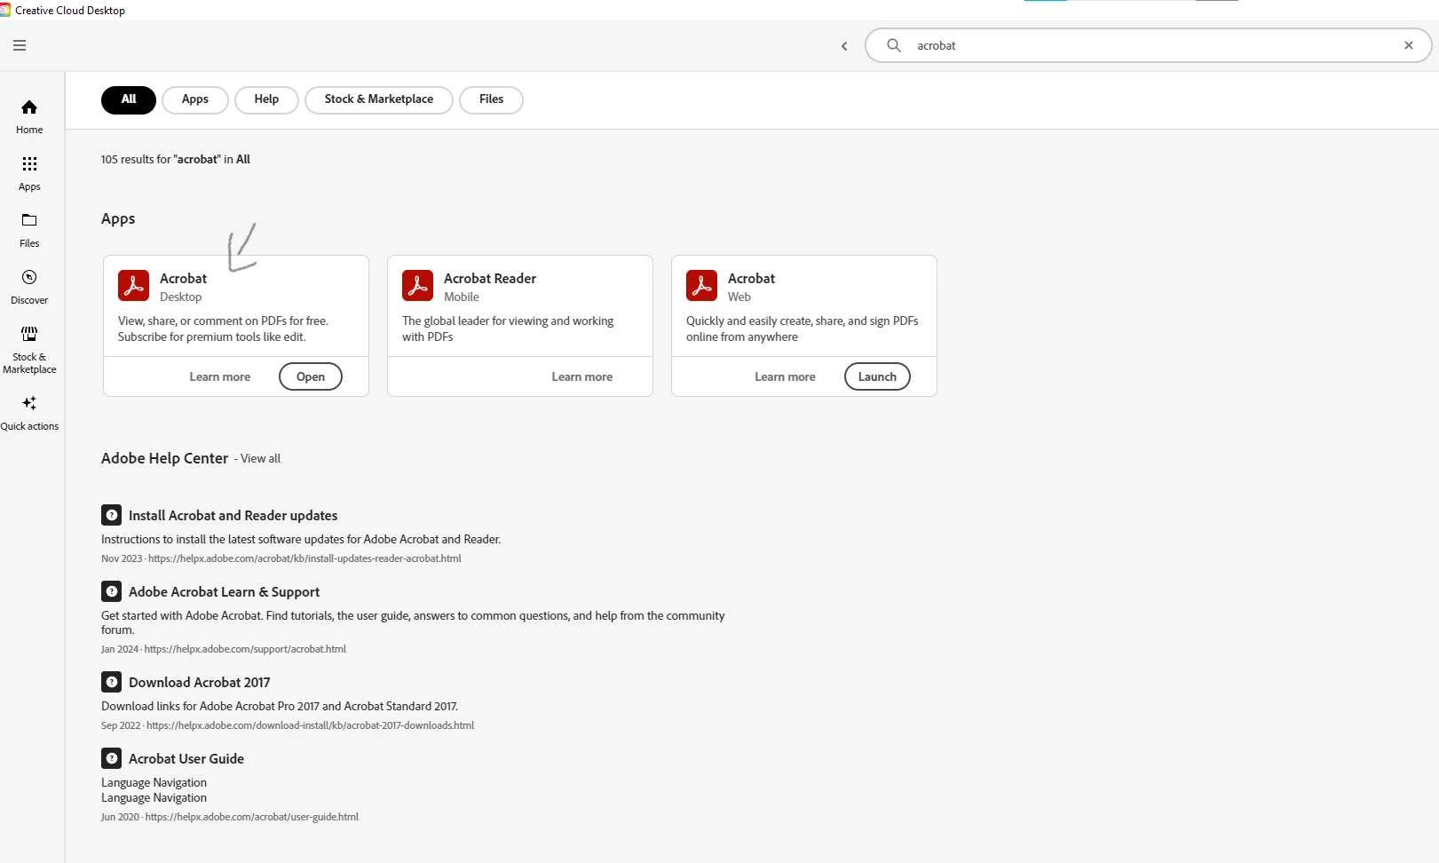Click the Acrobat Web app icon
Viewport: 1439px width, 863px height.
(702, 286)
